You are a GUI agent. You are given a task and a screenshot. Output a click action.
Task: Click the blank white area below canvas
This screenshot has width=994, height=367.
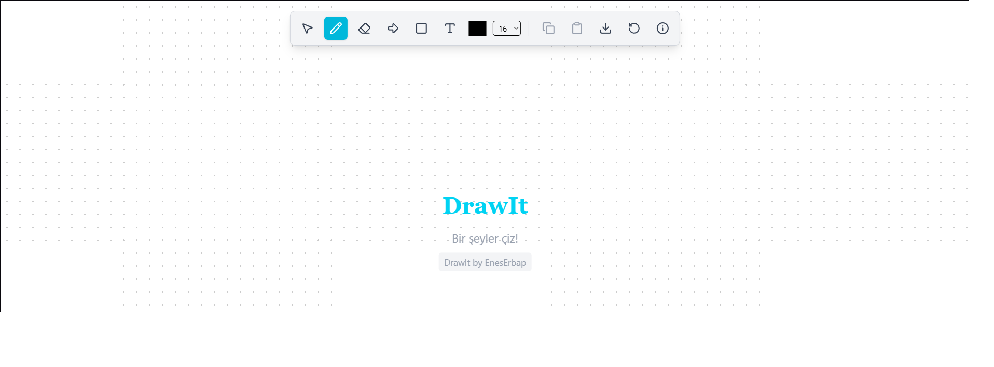tap(485, 340)
